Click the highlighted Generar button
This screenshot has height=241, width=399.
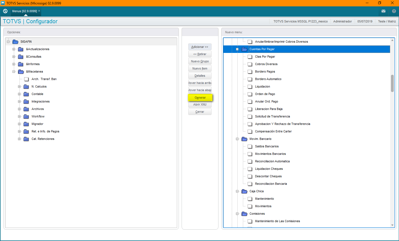point(200,98)
